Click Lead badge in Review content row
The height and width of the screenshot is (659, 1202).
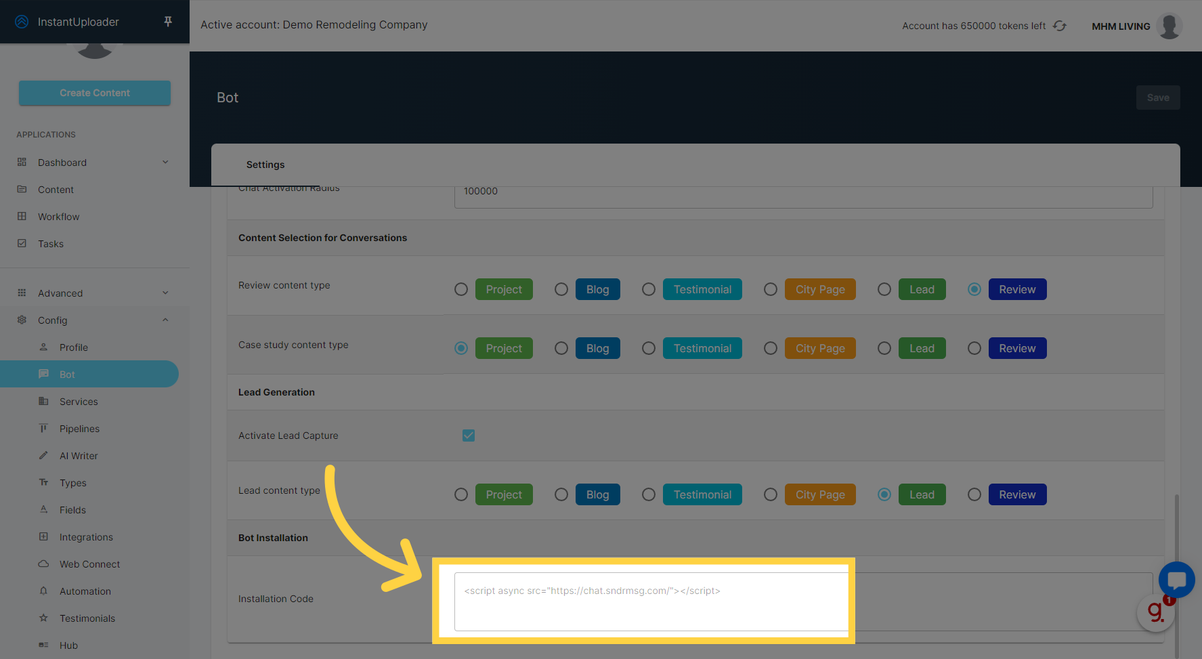[922, 289]
